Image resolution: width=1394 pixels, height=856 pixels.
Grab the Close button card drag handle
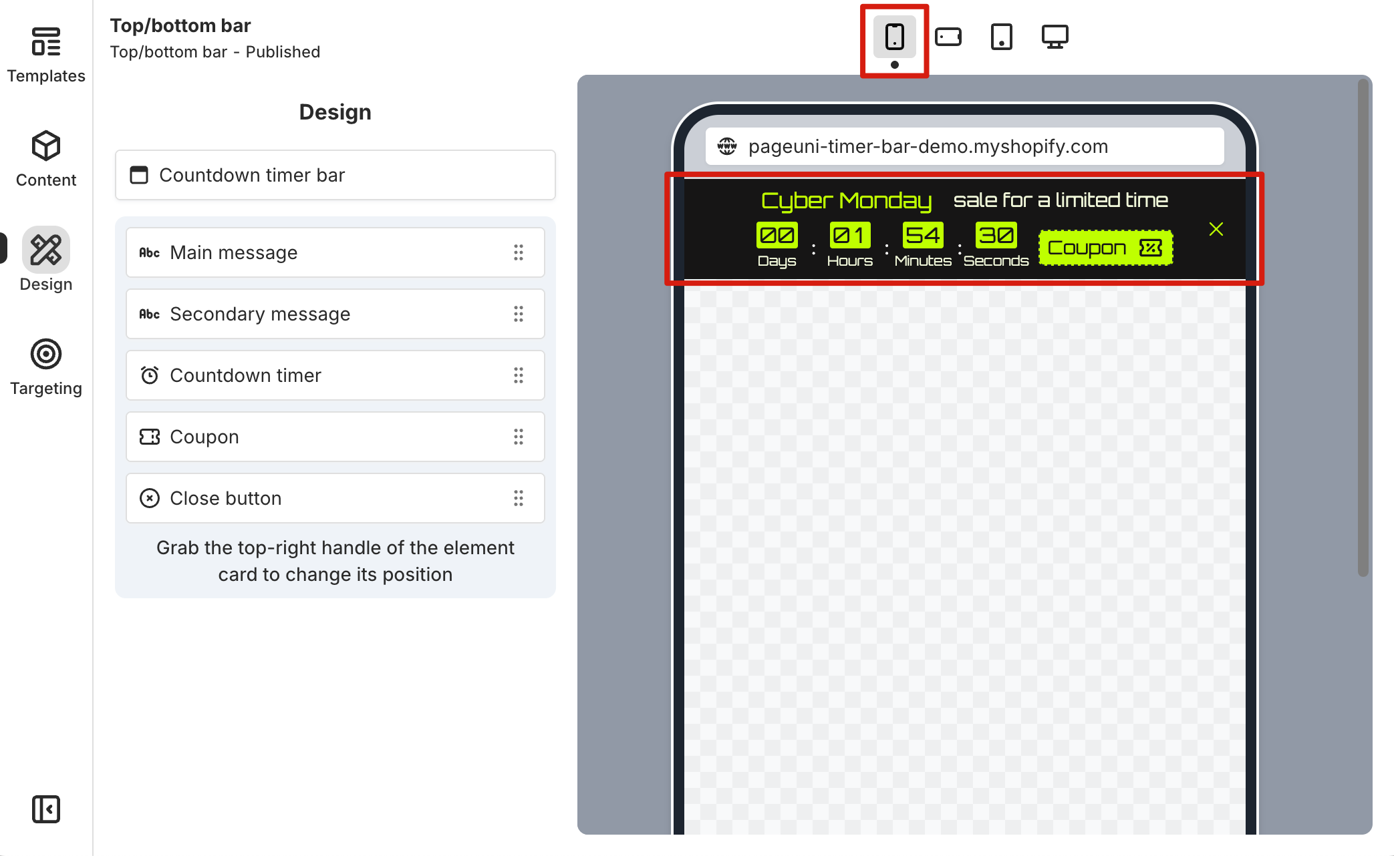519,498
